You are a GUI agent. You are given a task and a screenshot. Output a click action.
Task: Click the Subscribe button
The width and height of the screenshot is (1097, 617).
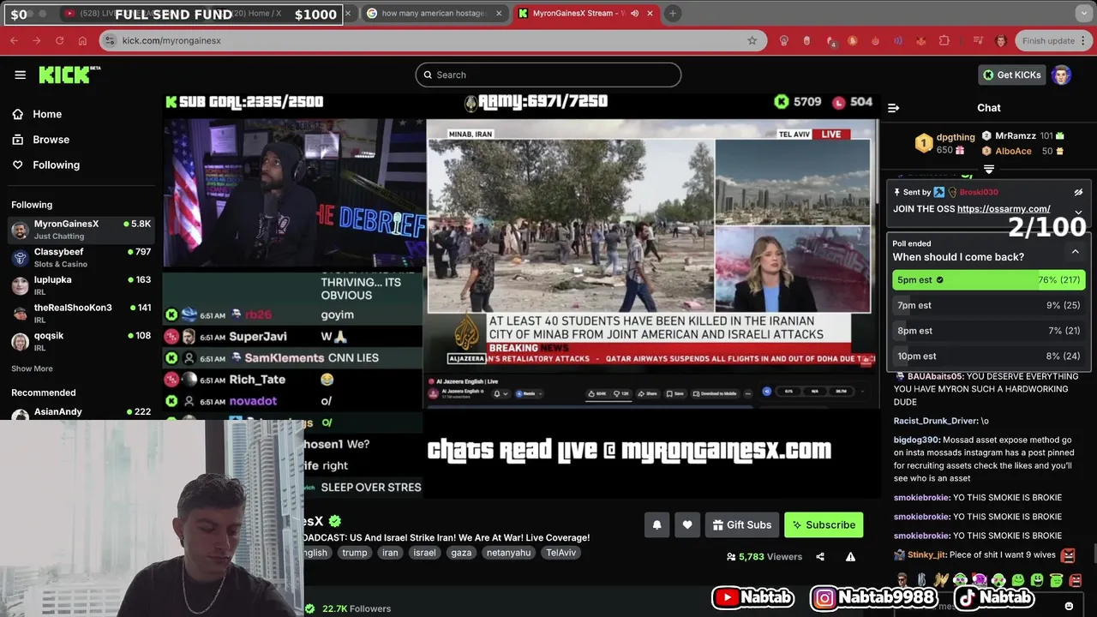pyautogui.click(x=824, y=524)
